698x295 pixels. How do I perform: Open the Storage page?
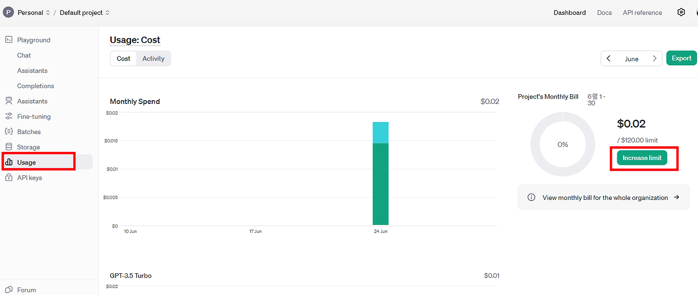tap(28, 147)
